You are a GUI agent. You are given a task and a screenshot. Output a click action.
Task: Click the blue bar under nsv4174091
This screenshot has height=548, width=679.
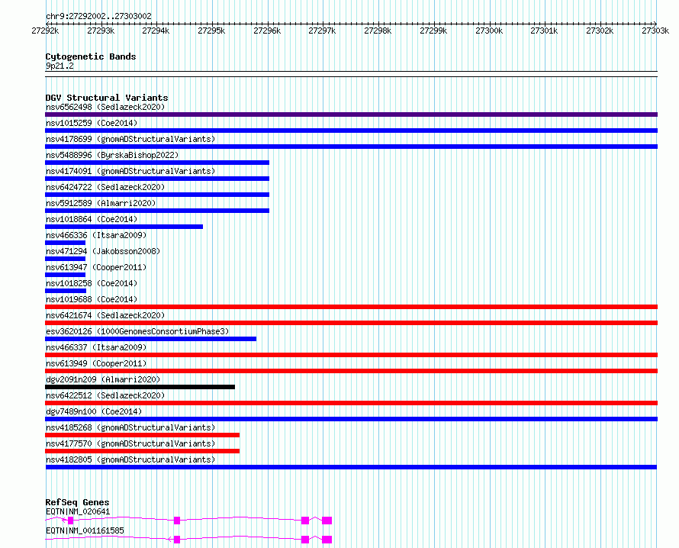(157, 179)
